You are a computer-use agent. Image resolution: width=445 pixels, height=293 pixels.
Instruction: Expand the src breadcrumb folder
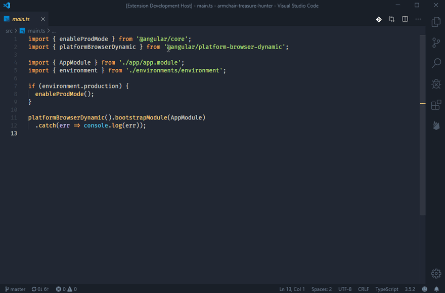[9, 31]
